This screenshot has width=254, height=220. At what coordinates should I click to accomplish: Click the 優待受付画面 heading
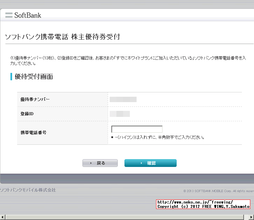coord(34,77)
